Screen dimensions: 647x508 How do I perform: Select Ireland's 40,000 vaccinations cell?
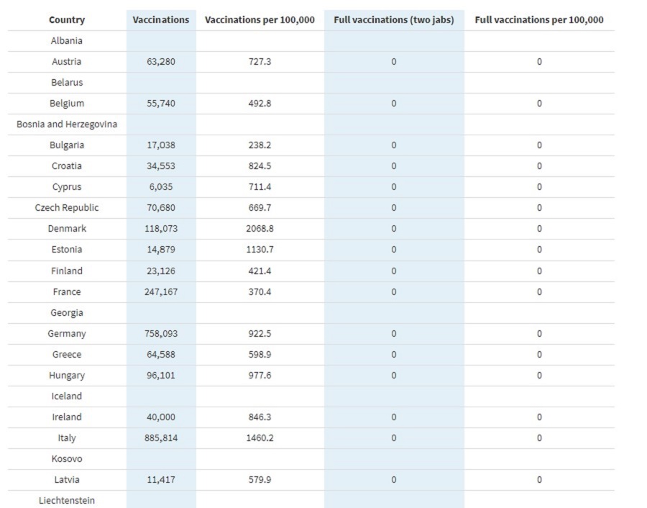point(161,417)
